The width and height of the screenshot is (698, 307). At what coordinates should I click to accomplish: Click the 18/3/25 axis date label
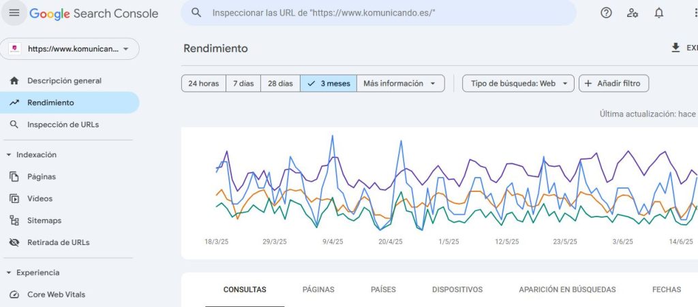tap(216, 242)
